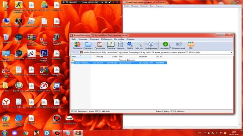This screenshot has height=136, width=243.
Task: Click the Показать (View) book icon
Action: (x=111, y=45)
